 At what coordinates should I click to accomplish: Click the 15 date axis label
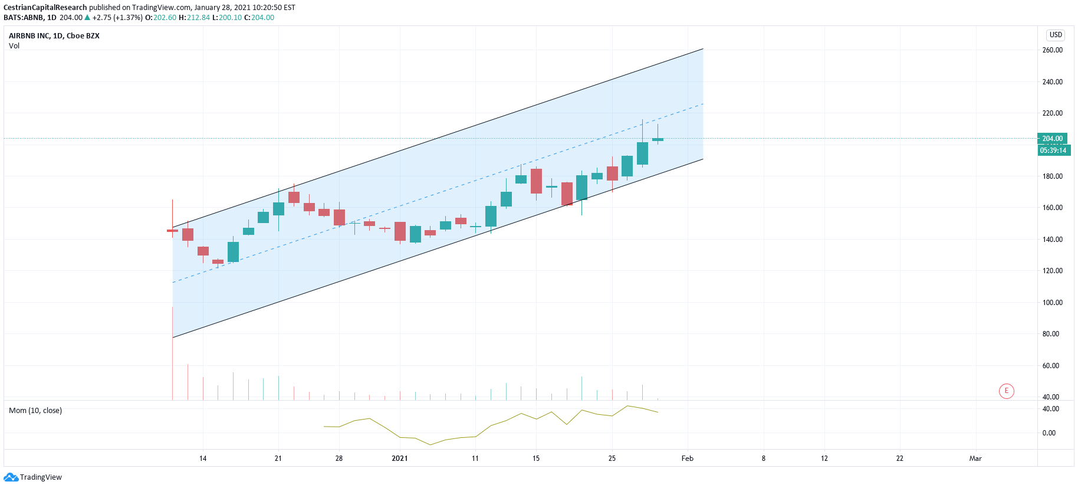point(536,458)
